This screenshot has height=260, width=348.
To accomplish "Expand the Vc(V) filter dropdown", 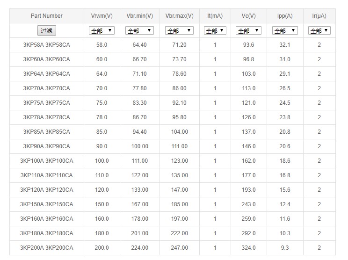I will point(248,31).
